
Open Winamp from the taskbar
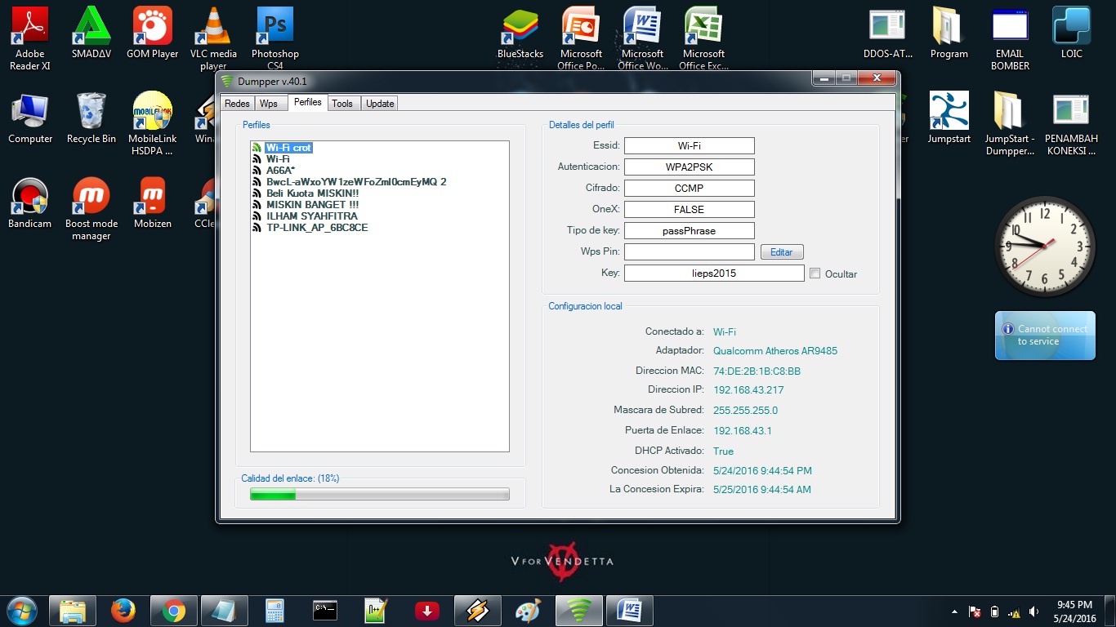(478, 611)
